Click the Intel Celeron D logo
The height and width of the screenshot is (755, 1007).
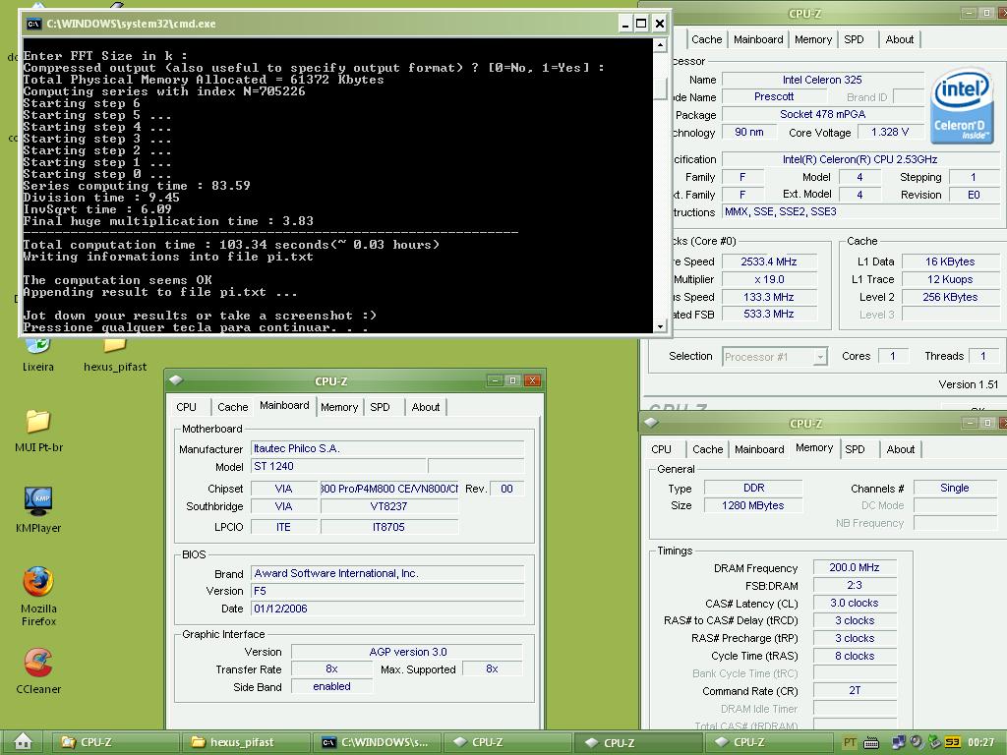(x=962, y=104)
